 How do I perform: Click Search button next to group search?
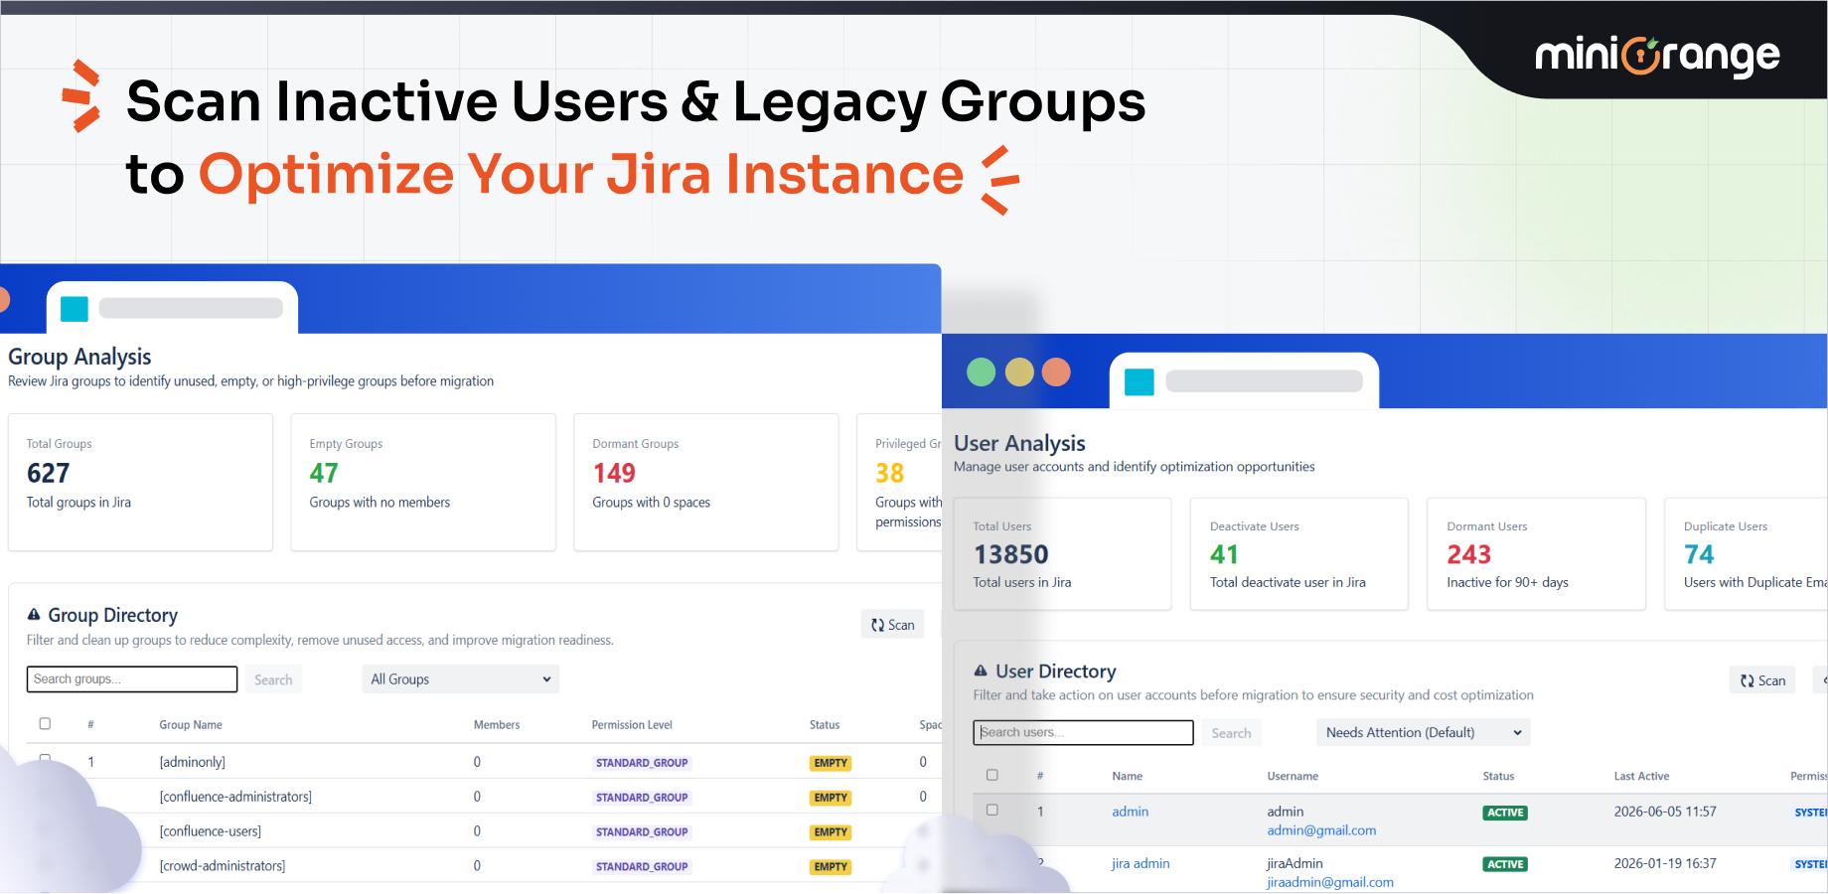(273, 679)
